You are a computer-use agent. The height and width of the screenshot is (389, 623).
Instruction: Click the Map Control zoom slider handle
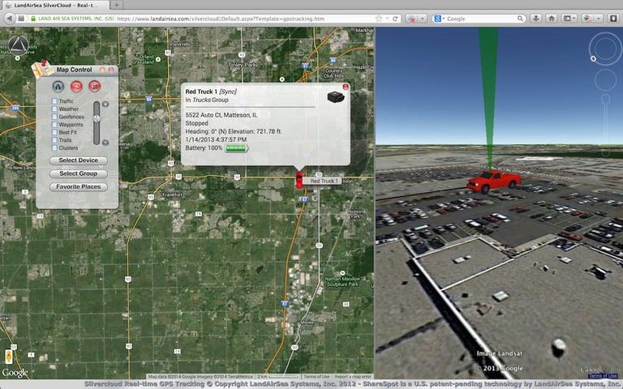click(x=97, y=118)
